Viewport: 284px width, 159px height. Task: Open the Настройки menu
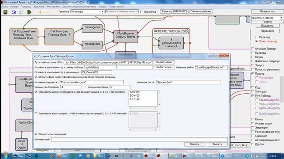(53, 7)
